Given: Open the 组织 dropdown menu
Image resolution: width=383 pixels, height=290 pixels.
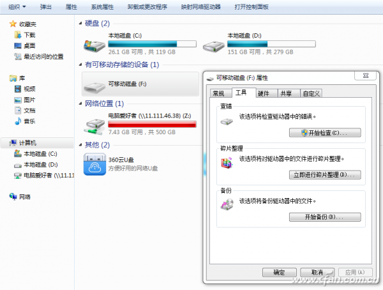Looking at the screenshot, I should (17, 7).
